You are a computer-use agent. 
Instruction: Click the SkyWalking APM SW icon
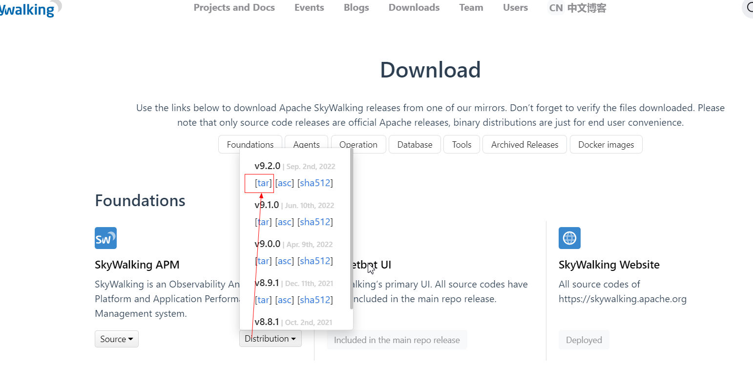105,238
